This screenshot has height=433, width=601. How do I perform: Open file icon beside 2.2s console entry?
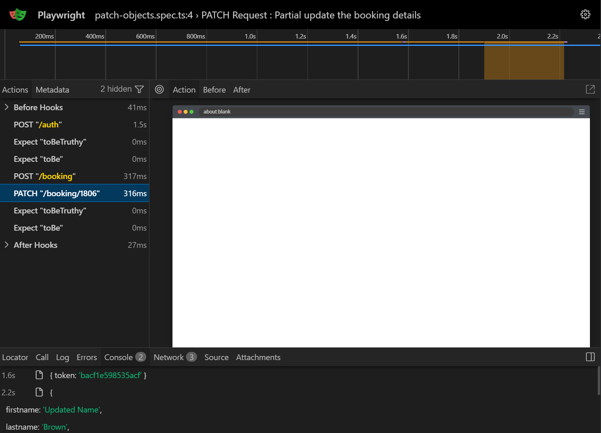coord(39,392)
